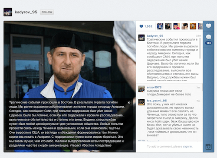Open first liker avatar thumbnail

tap(160, 26)
